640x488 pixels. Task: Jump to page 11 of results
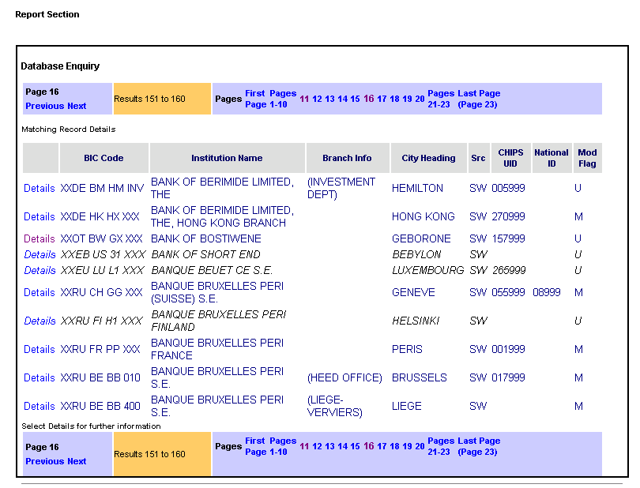tap(304, 99)
